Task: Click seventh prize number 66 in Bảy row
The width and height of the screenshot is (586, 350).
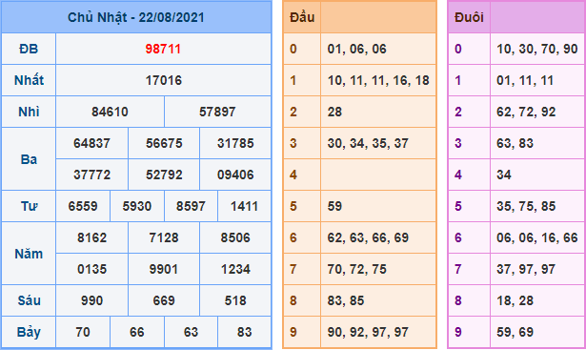Action: pos(137,332)
